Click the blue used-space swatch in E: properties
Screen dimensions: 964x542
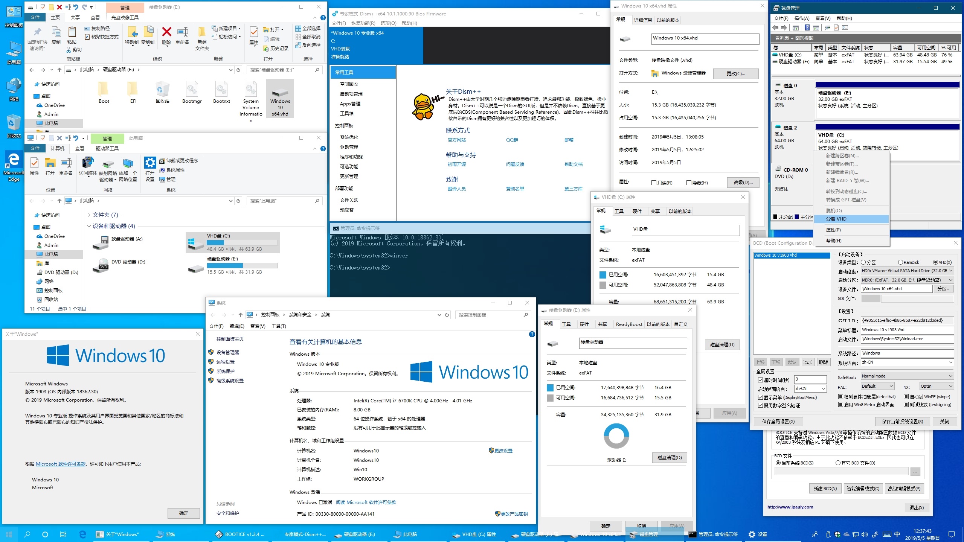pos(550,388)
